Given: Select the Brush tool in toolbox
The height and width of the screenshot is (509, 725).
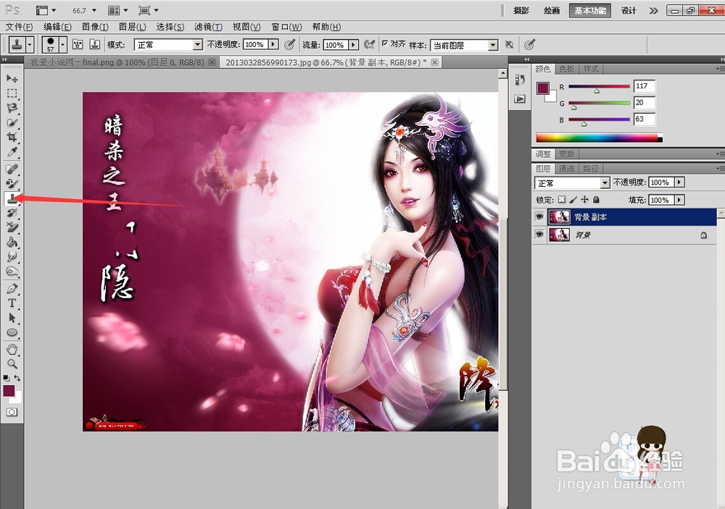Looking at the screenshot, I should pos(12,183).
